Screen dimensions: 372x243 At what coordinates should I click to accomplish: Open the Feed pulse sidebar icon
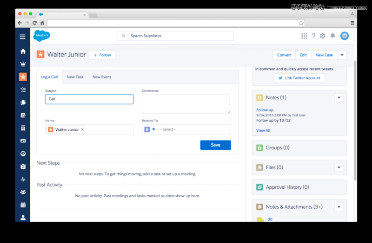click(x=23, y=179)
